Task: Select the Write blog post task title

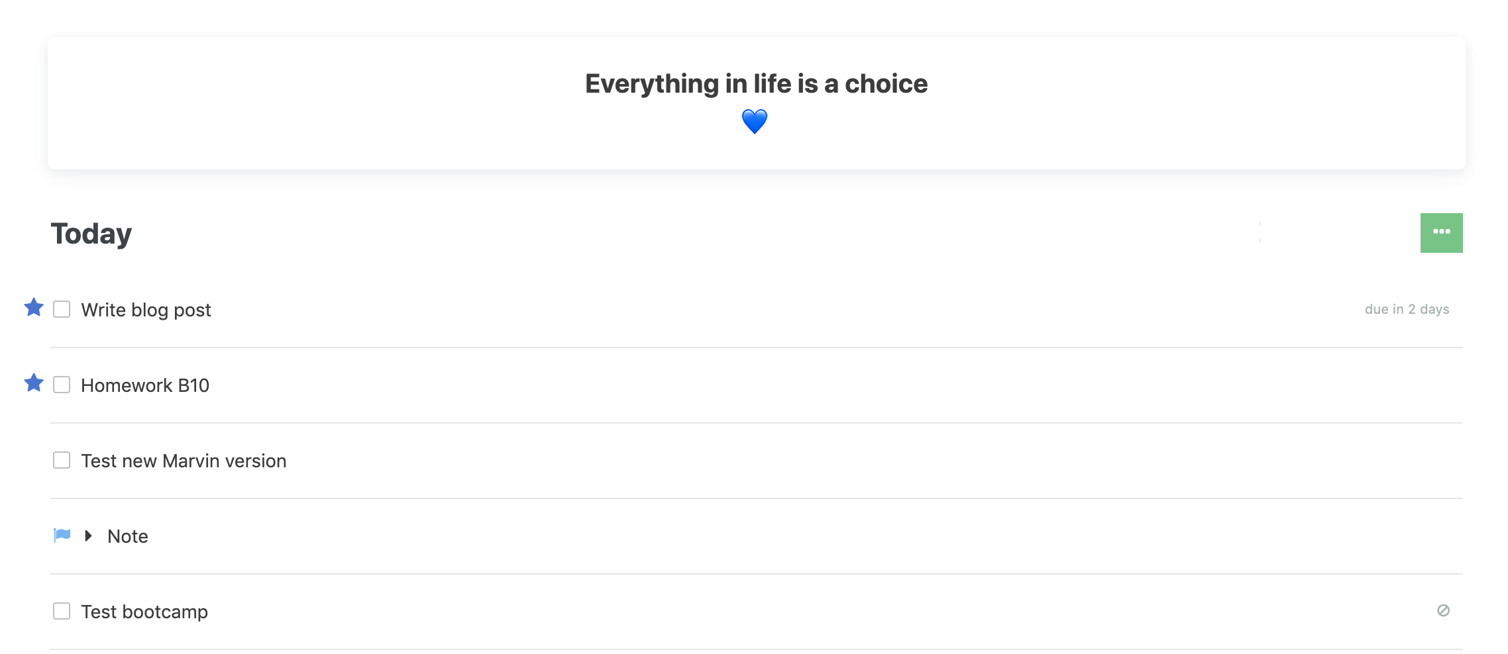Action: tap(146, 310)
